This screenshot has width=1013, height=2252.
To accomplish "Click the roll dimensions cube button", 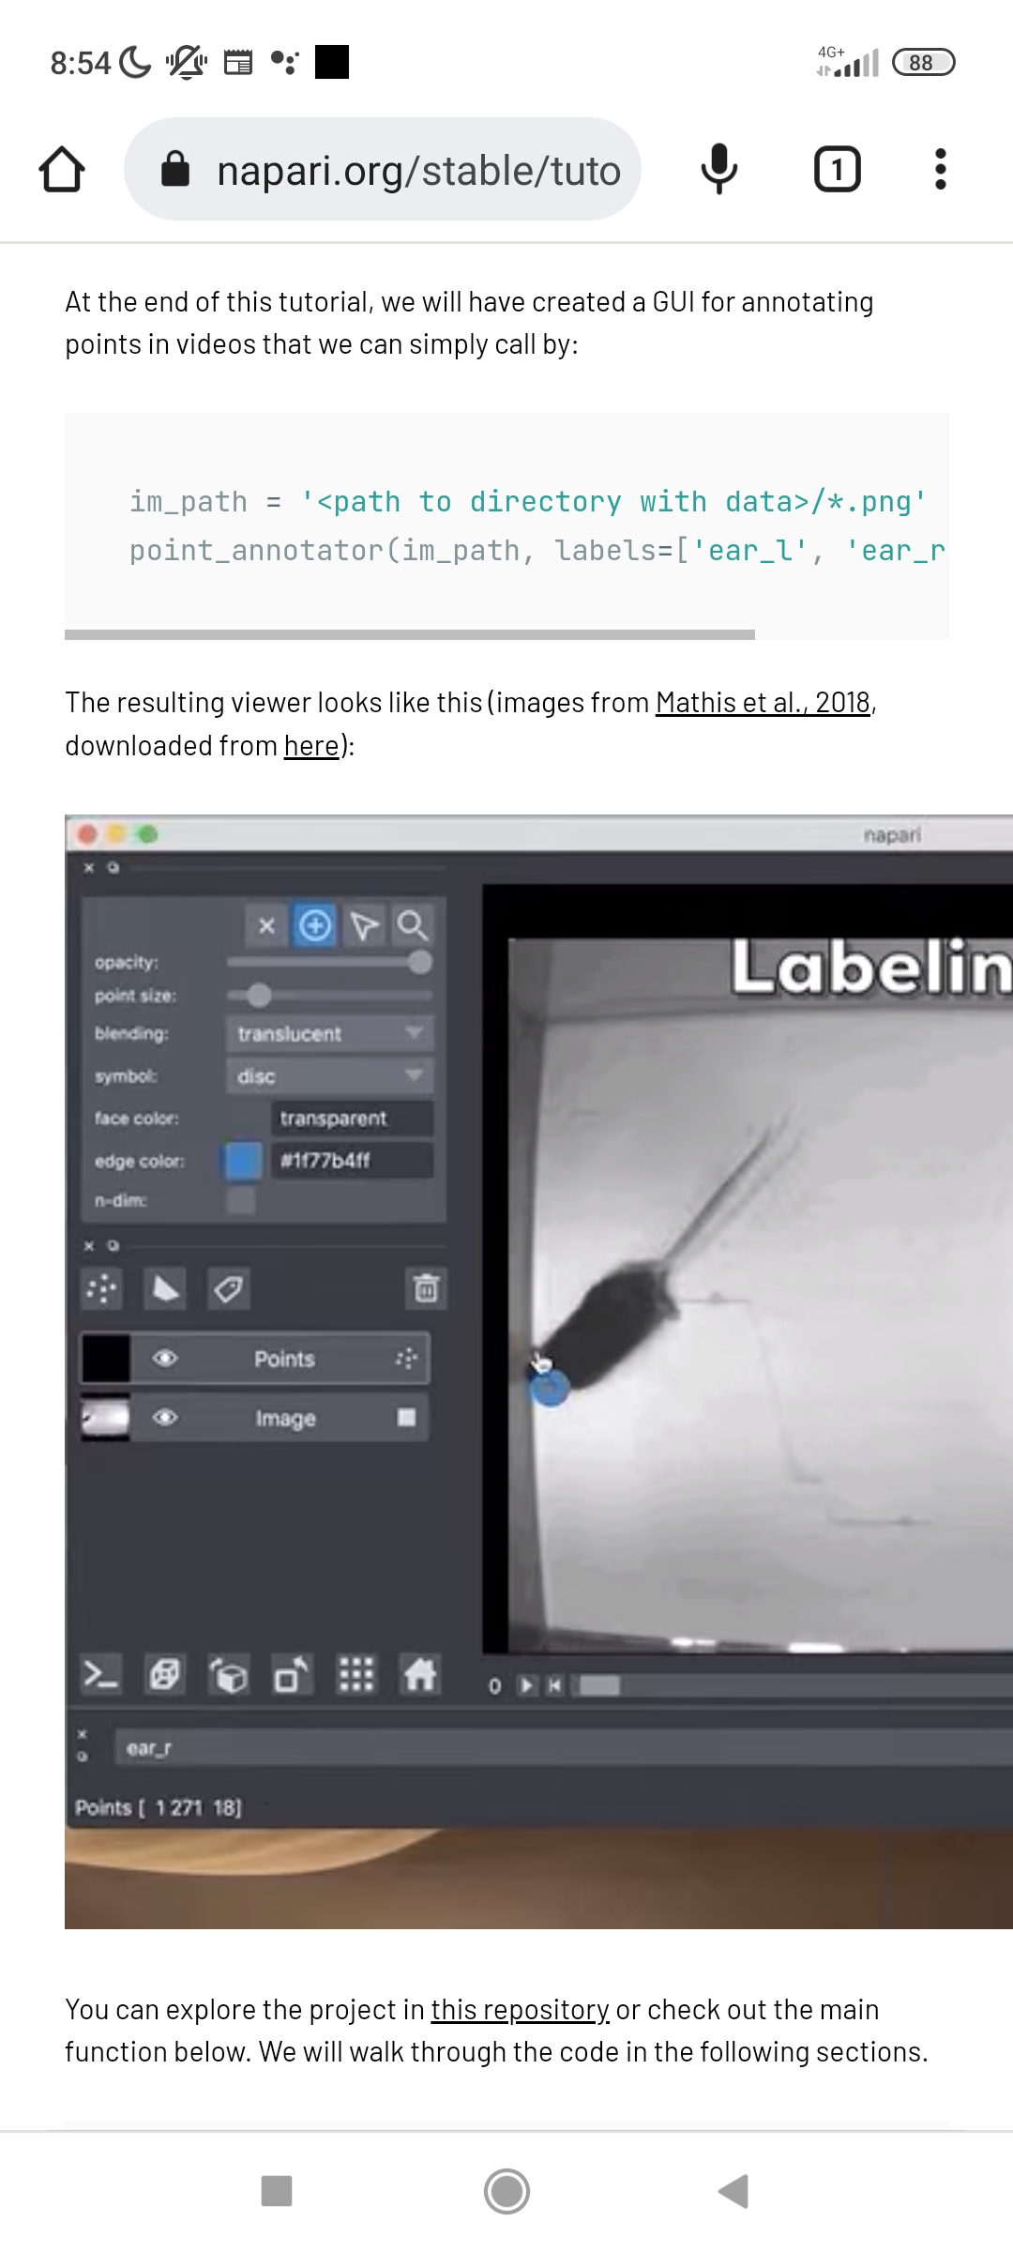I will point(229,1674).
